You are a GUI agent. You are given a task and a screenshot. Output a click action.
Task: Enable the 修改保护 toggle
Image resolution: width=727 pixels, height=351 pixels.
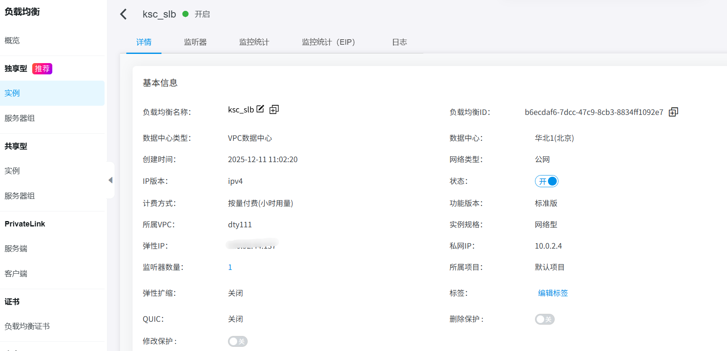click(238, 341)
